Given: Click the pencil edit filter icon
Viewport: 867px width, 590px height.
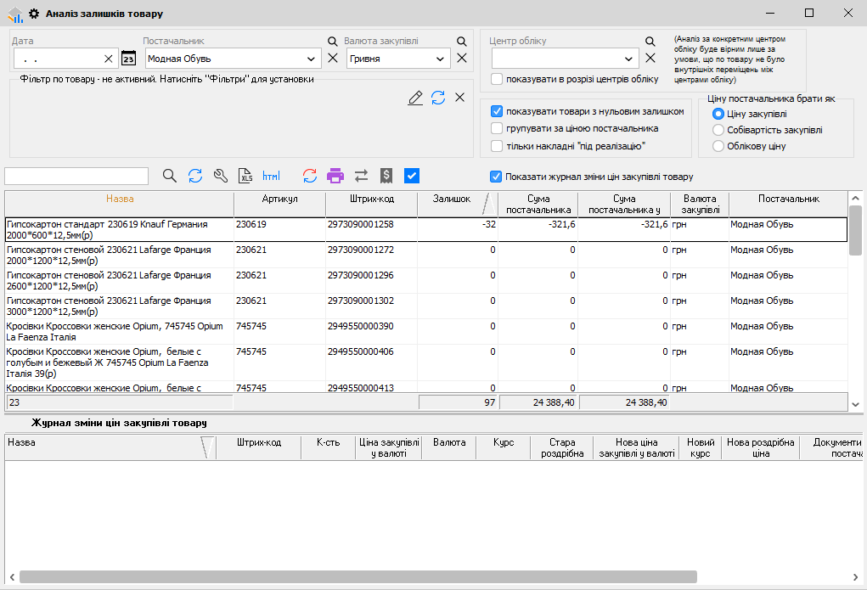Looking at the screenshot, I should pos(415,98).
